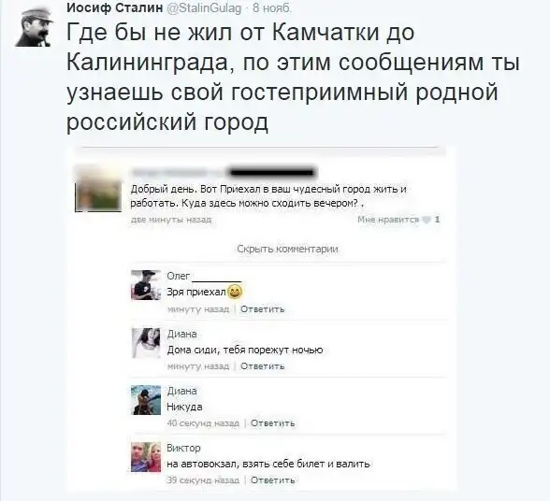Open avatar of Диана who wrote Никуда
Screen dimensions: 550x501
coord(146,400)
